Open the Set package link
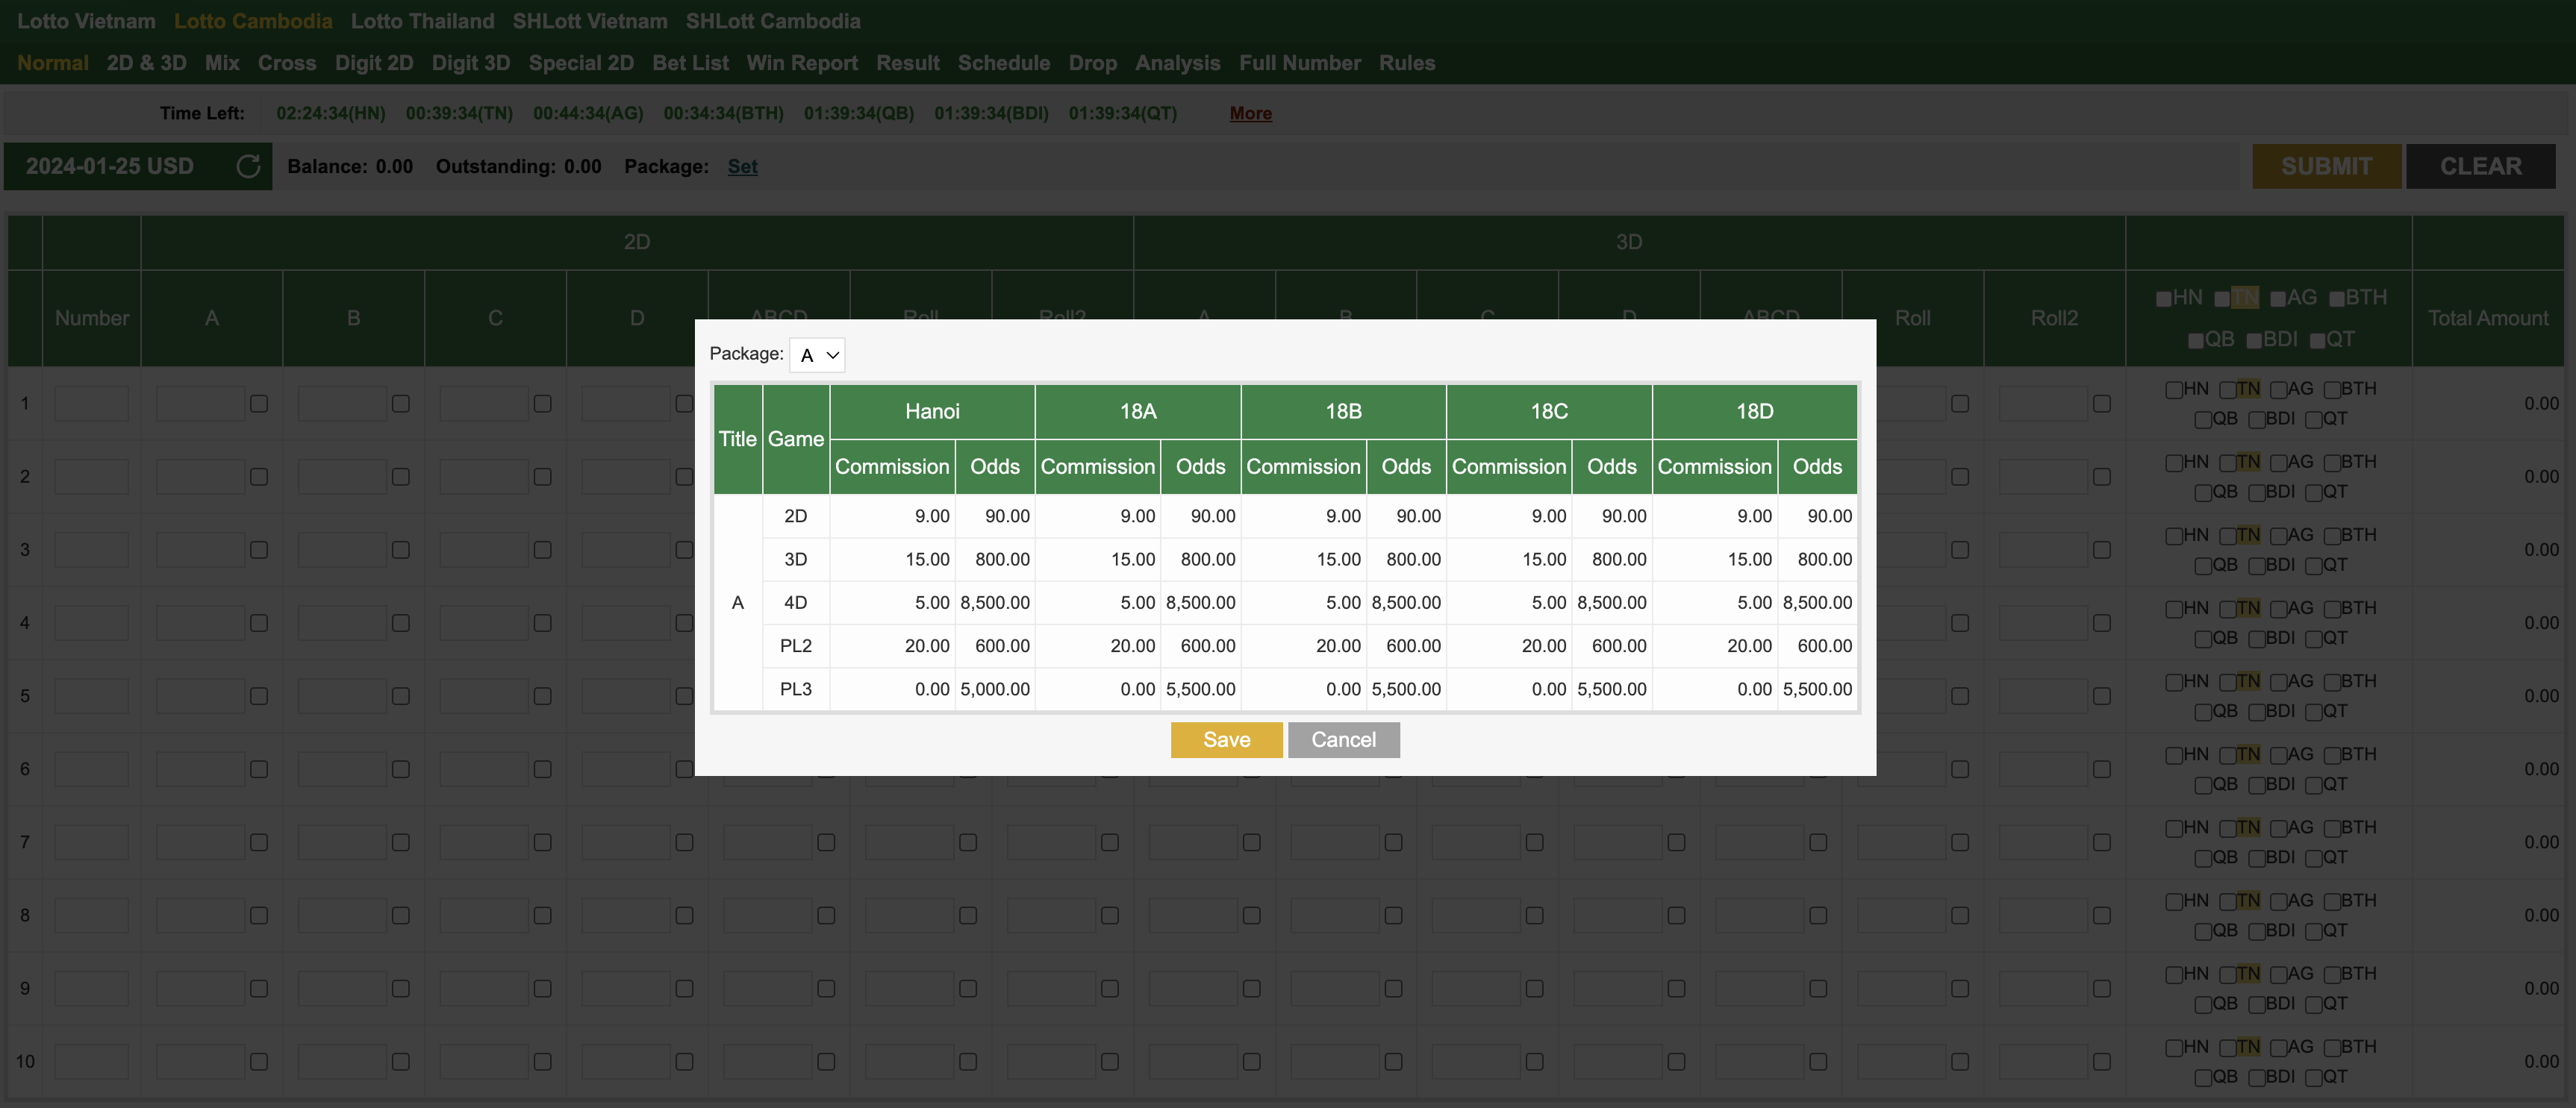2576x1108 pixels. 742,166
